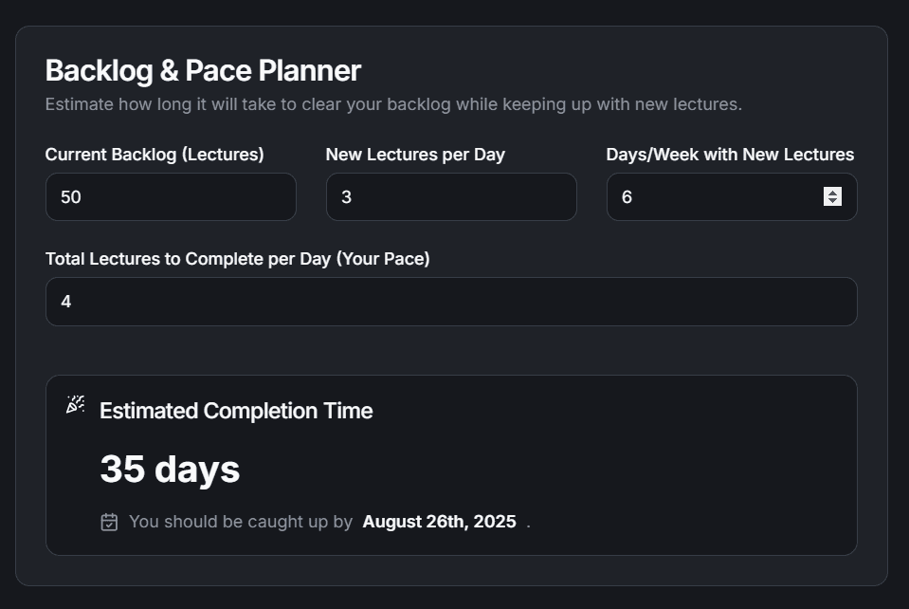Click the calendar icon beside the catch-up date
This screenshot has height=609, width=909.
(x=109, y=521)
